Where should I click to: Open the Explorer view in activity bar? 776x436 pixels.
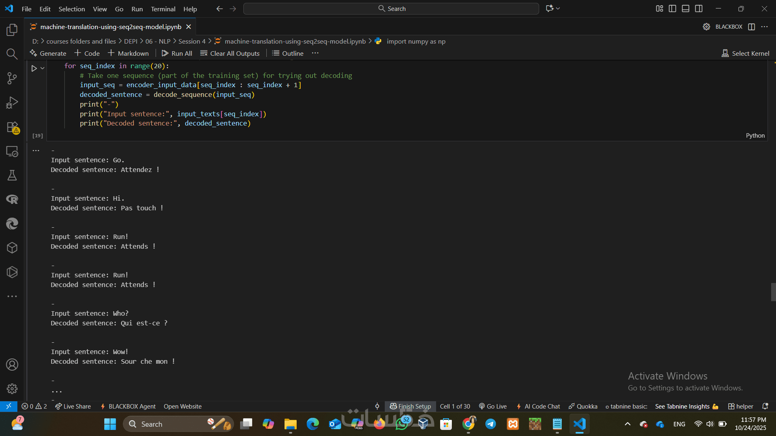(12, 30)
